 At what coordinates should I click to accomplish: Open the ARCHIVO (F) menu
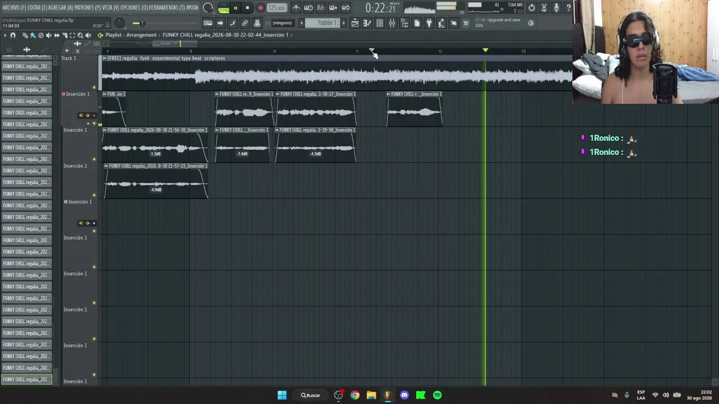pyautogui.click(x=15, y=8)
